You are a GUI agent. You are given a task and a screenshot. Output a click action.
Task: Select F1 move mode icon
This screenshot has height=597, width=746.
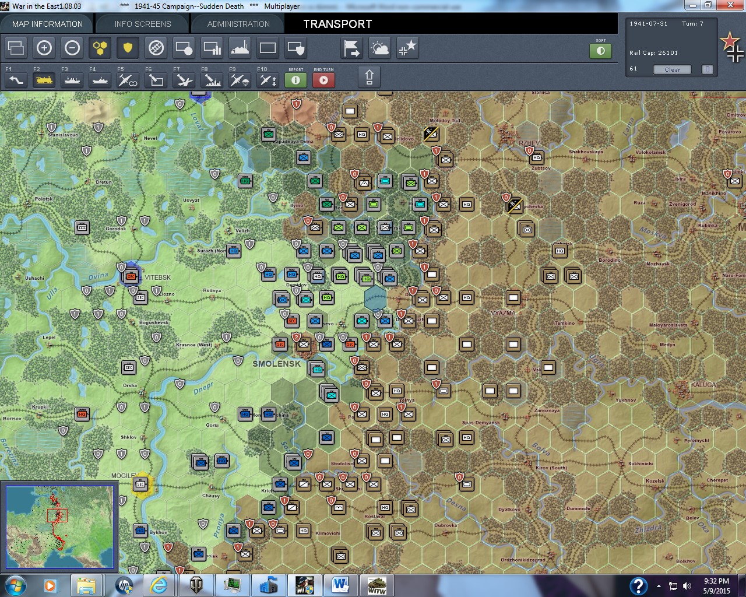tap(16, 79)
